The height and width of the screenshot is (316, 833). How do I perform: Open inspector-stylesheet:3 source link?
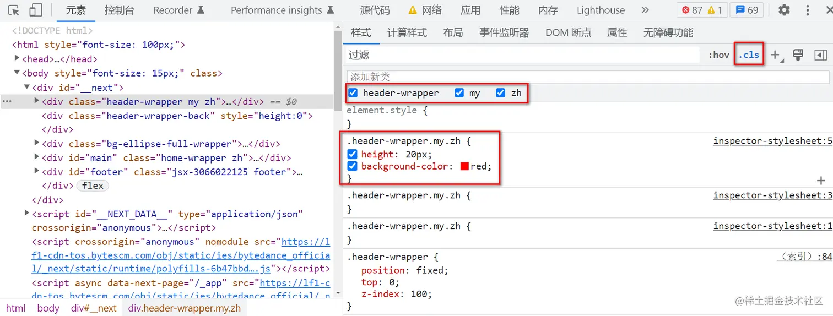tap(772, 195)
